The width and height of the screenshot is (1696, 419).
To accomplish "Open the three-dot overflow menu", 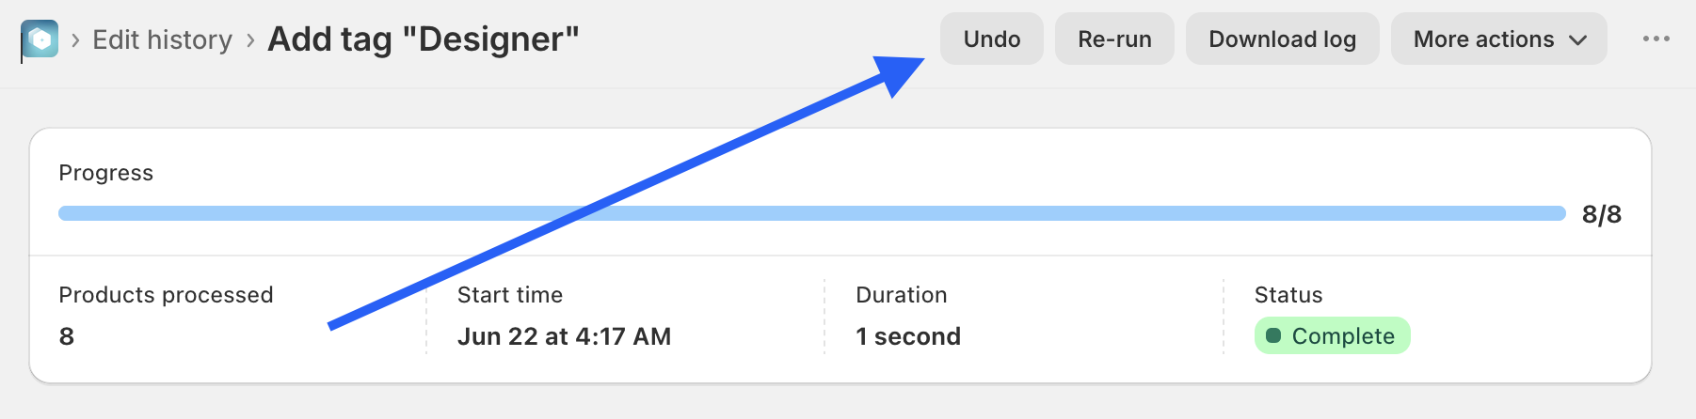I will pos(1656,39).
